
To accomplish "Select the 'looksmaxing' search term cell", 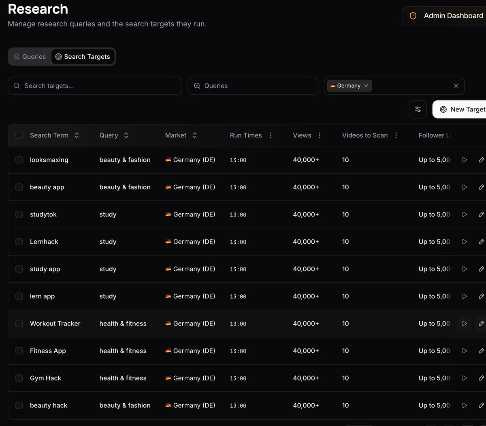I will coord(49,160).
